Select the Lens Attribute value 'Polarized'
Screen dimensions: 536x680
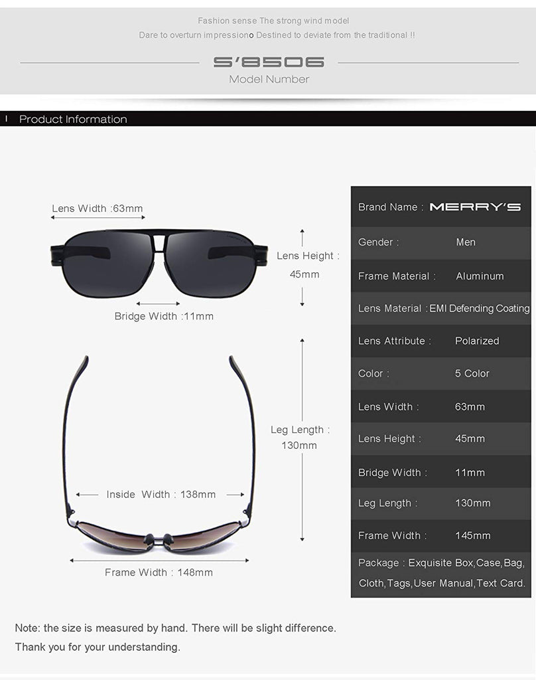pyautogui.click(x=477, y=341)
